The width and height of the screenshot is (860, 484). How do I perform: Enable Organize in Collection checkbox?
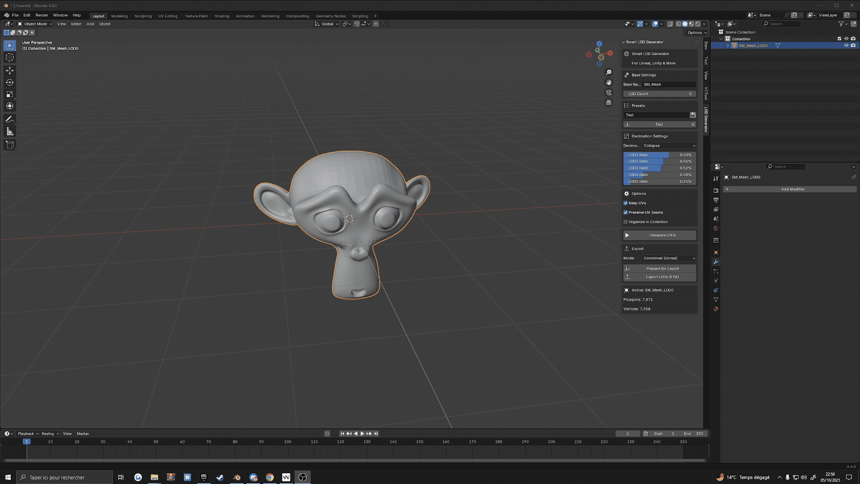(x=626, y=222)
